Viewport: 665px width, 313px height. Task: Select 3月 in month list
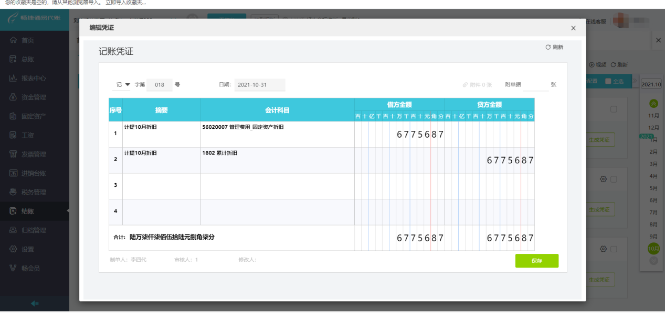(x=653, y=164)
